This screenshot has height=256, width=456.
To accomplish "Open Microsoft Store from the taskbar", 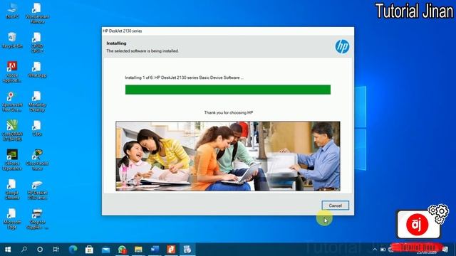I will pyautogui.click(x=89, y=250).
